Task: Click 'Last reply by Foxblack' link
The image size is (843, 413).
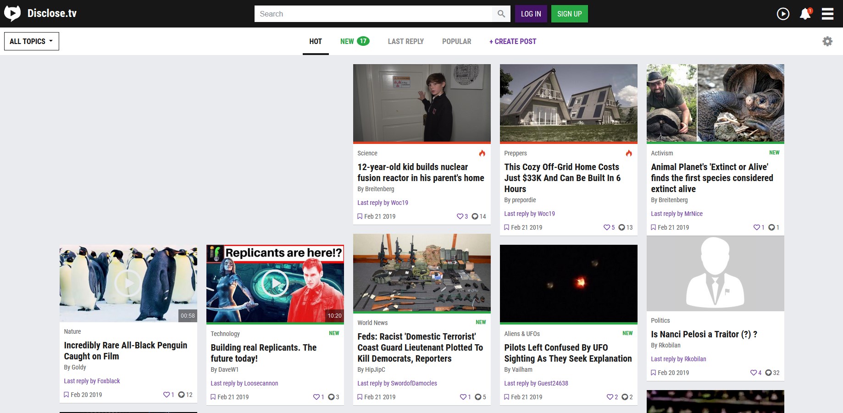Action: point(92,381)
